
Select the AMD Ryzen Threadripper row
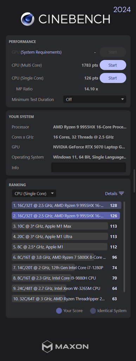pyautogui.click(x=65, y=299)
